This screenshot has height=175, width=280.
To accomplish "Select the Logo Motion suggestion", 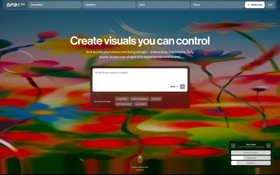I will [x=140, y=104].
